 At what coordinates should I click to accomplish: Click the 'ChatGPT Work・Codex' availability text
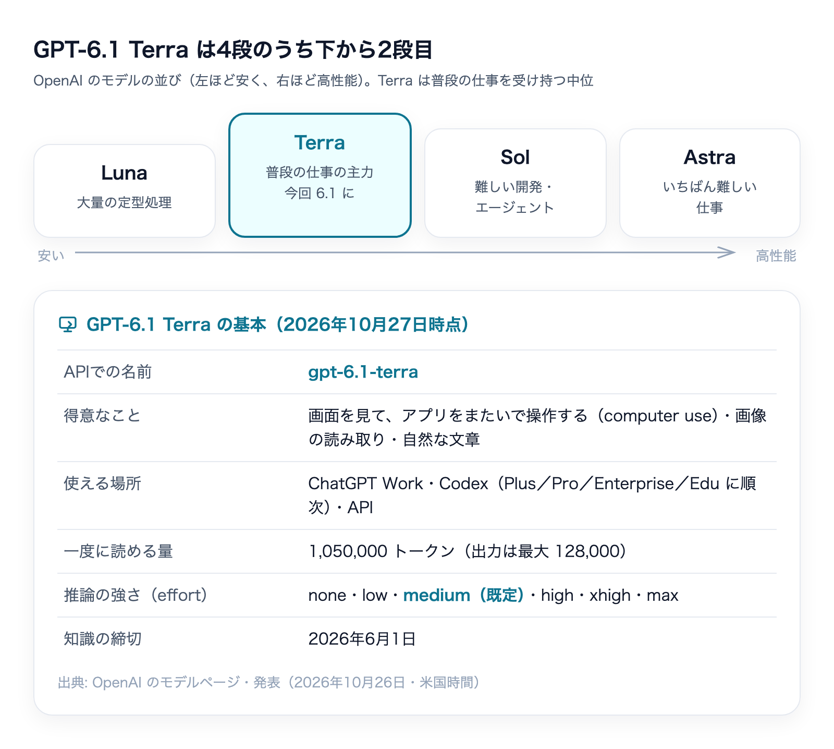click(398, 484)
